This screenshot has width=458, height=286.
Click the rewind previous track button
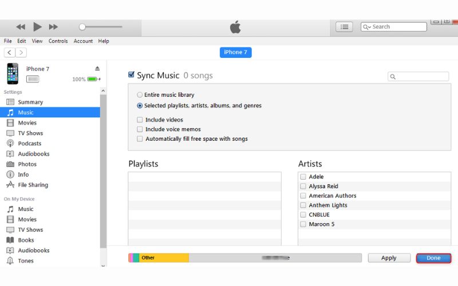click(x=21, y=27)
